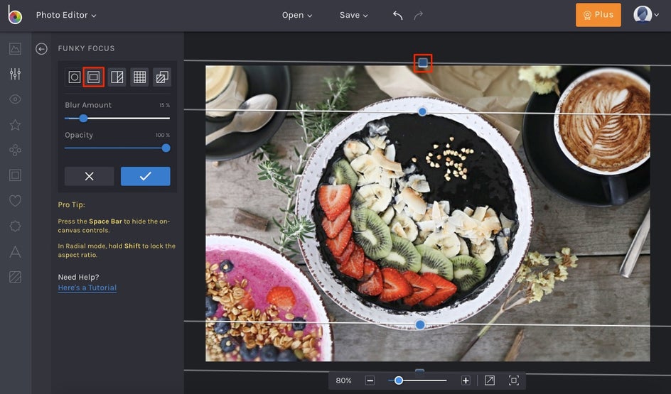Viewport: 671px width, 394px height.
Task: Select the rectangular linear focus mode
Action: click(x=94, y=77)
